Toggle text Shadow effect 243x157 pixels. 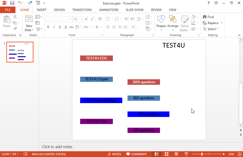(66, 27)
